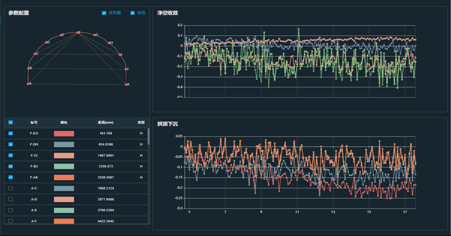
Task: Click the 标号 column header
Action: [34, 122]
